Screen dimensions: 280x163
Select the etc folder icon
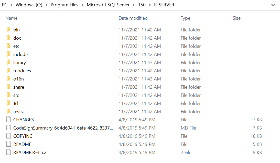[x=8, y=46]
